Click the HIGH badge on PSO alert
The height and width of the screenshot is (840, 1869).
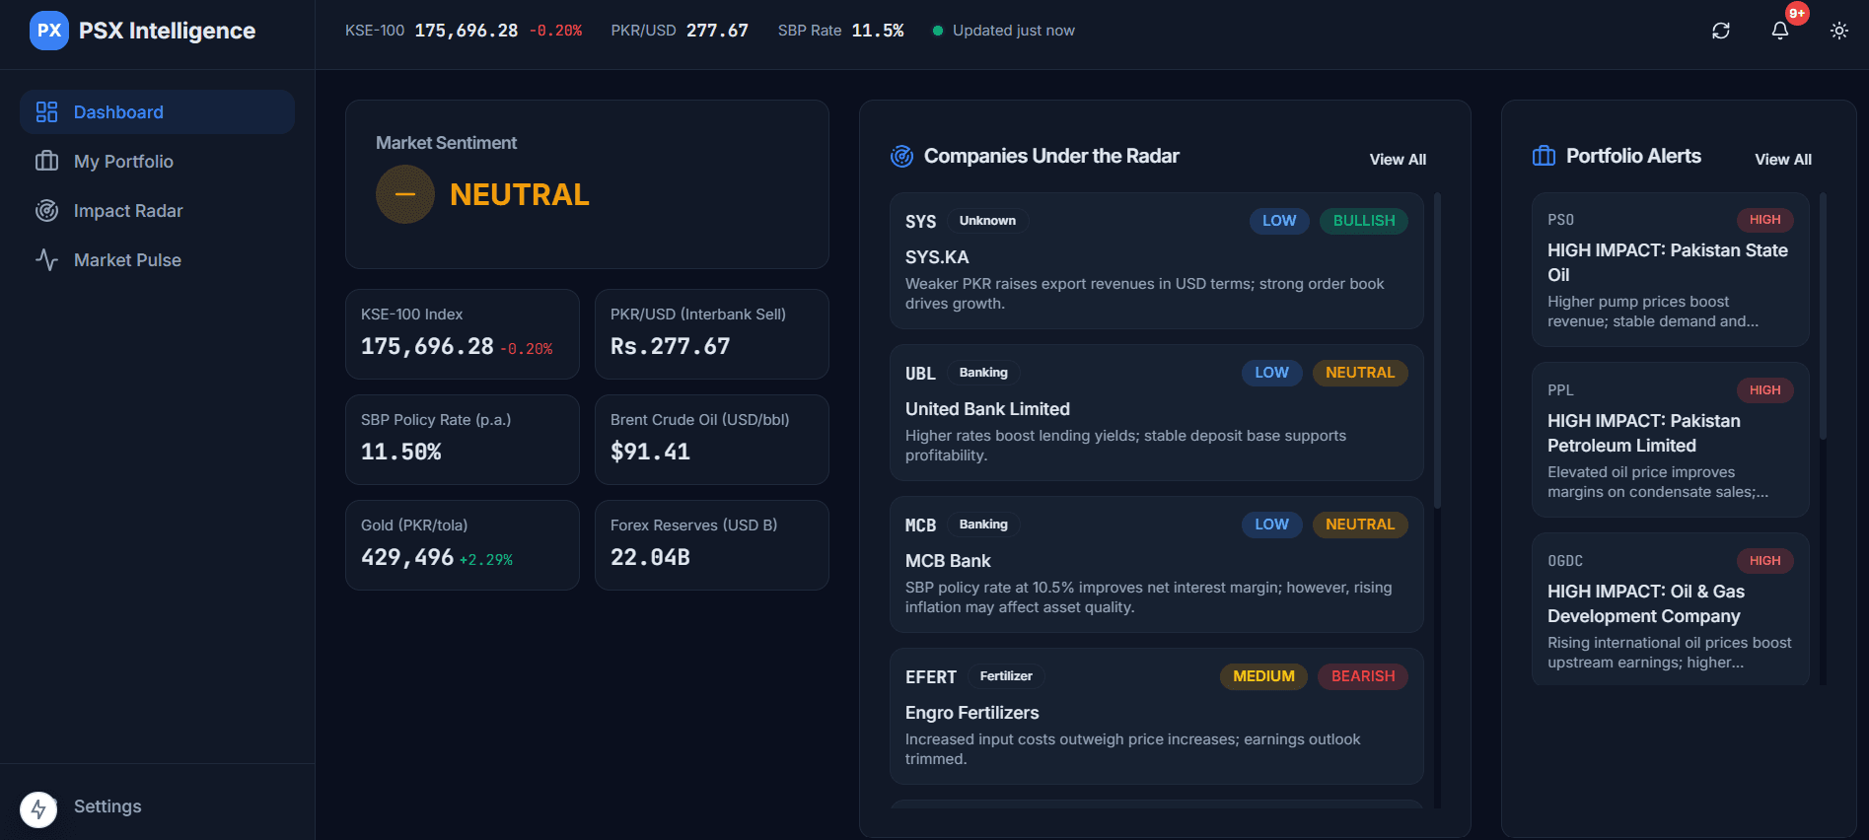(x=1764, y=220)
